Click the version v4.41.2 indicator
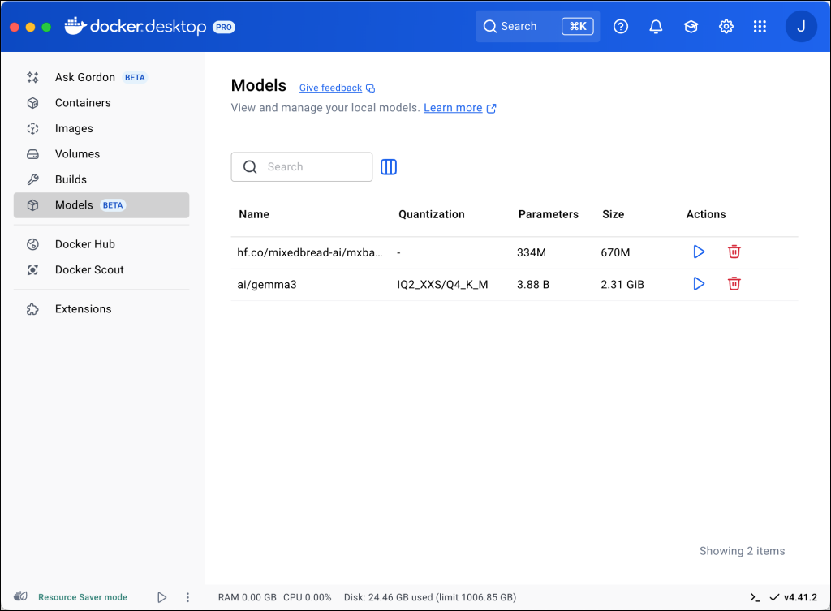This screenshot has height=611, width=831. [794, 597]
